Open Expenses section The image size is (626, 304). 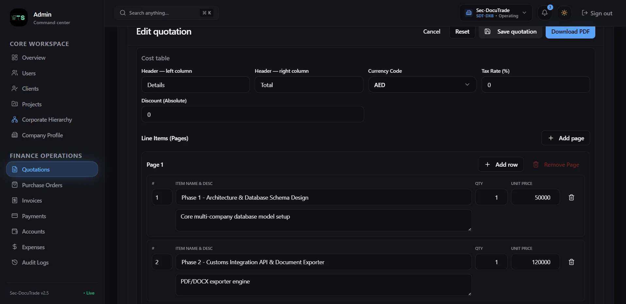(52, 247)
